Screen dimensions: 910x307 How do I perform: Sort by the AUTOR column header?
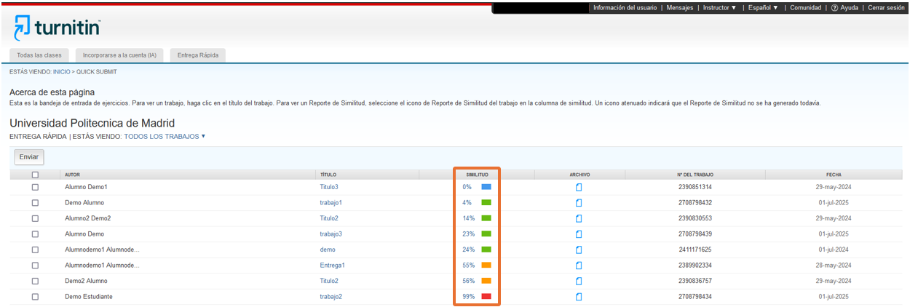[x=72, y=175]
